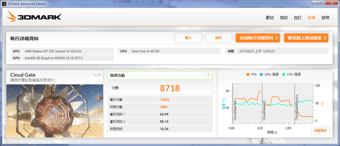Click the Cloud Gate preview thumbnail
The image size is (340, 146).
(55, 111)
